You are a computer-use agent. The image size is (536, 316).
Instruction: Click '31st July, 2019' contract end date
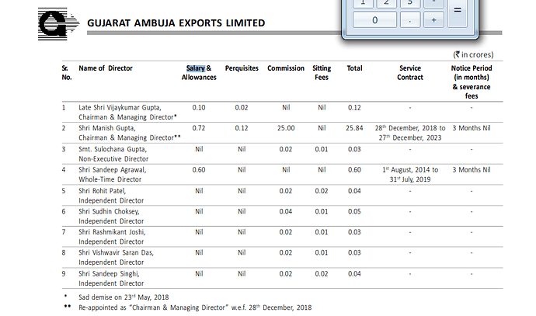coord(410,179)
